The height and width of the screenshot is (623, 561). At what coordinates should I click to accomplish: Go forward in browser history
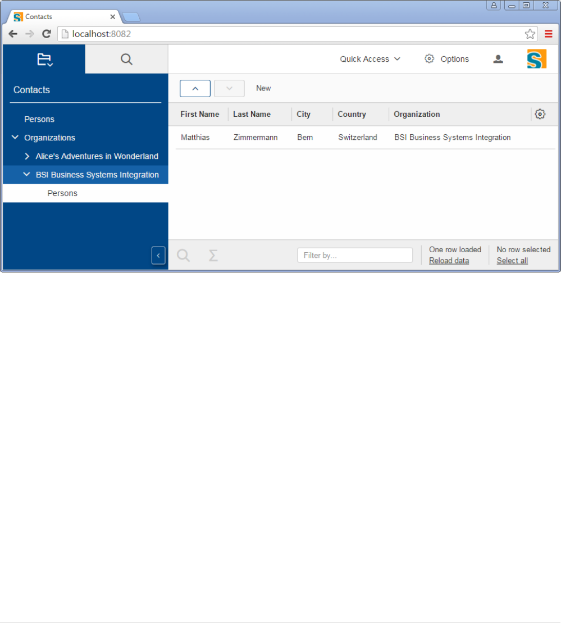point(30,34)
